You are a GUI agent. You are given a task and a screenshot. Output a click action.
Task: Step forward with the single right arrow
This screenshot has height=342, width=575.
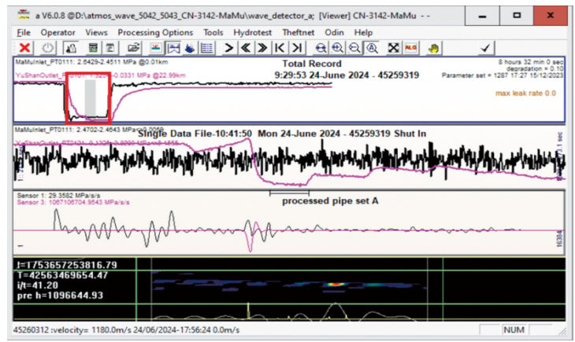[229, 47]
